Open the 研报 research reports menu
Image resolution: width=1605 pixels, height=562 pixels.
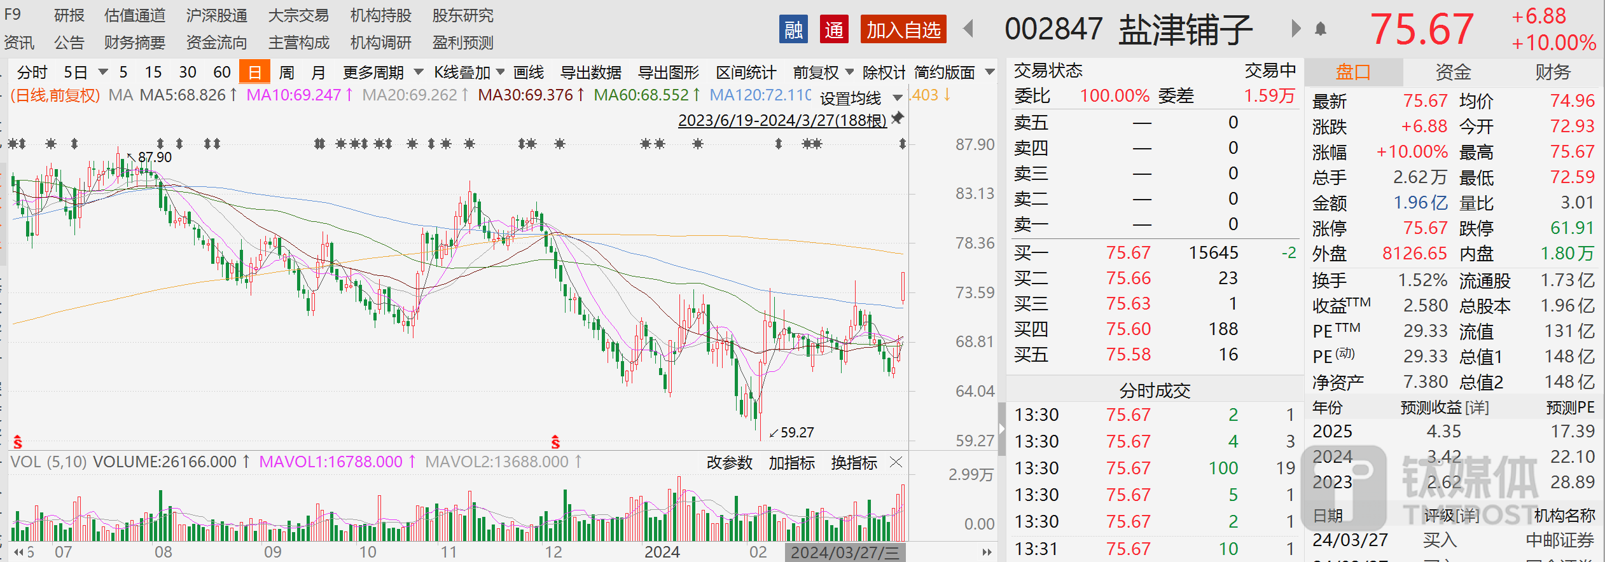click(x=69, y=15)
